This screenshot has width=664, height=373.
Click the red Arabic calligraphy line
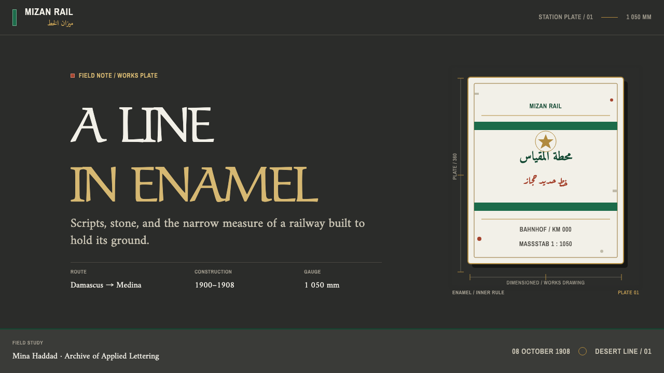coord(546,181)
